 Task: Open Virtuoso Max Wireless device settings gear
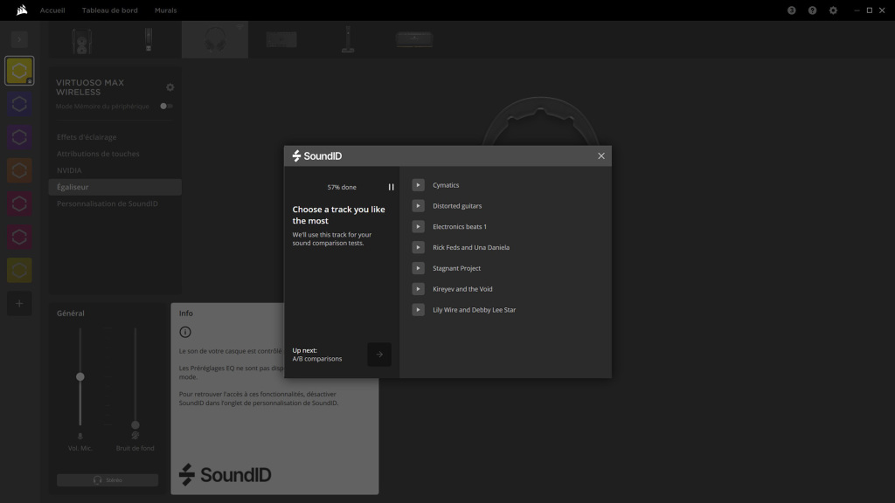point(170,87)
